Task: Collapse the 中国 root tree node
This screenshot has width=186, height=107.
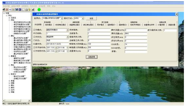Action: [4, 13]
